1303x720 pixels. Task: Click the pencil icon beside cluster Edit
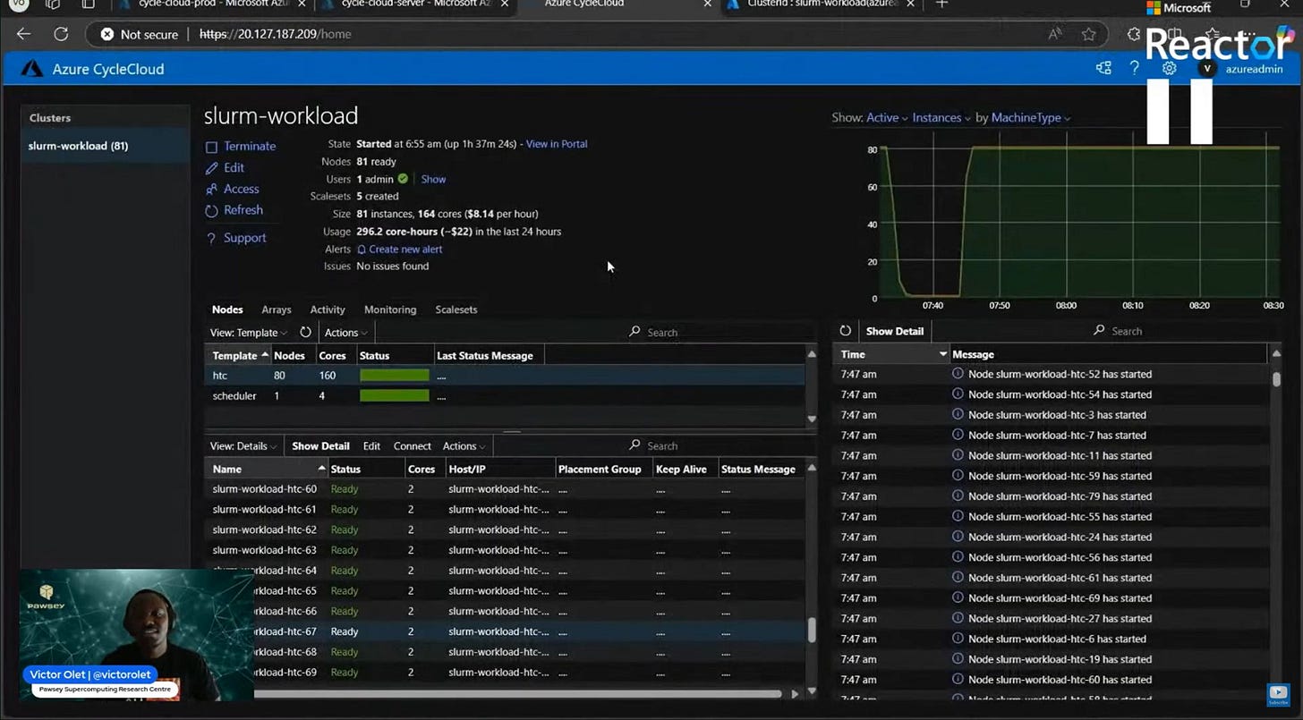coord(211,168)
